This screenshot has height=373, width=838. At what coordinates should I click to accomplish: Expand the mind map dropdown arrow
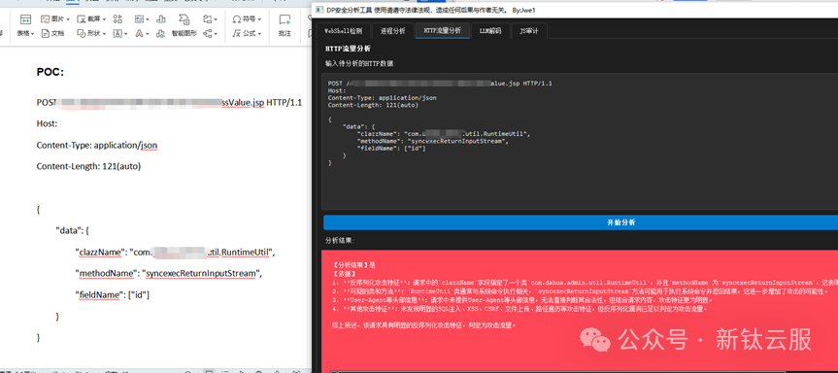[x=216, y=34]
